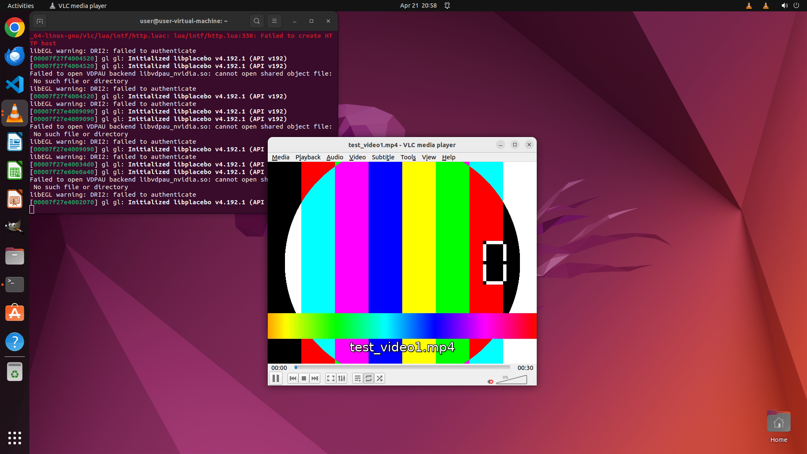Toggle fullscreen video mode
Viewport: 807px width, 454px height.
tap(331, 378)
